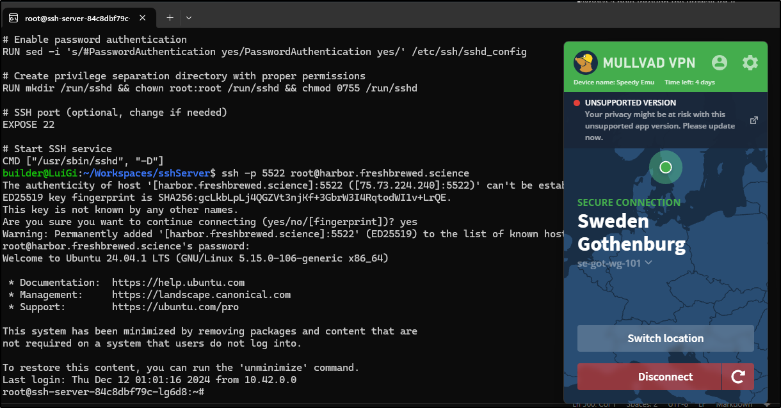The height and width of the screenshot is (408, 781).
Task: Open the https://landscape.canonical.com link
Action: (x=201, y=295)
